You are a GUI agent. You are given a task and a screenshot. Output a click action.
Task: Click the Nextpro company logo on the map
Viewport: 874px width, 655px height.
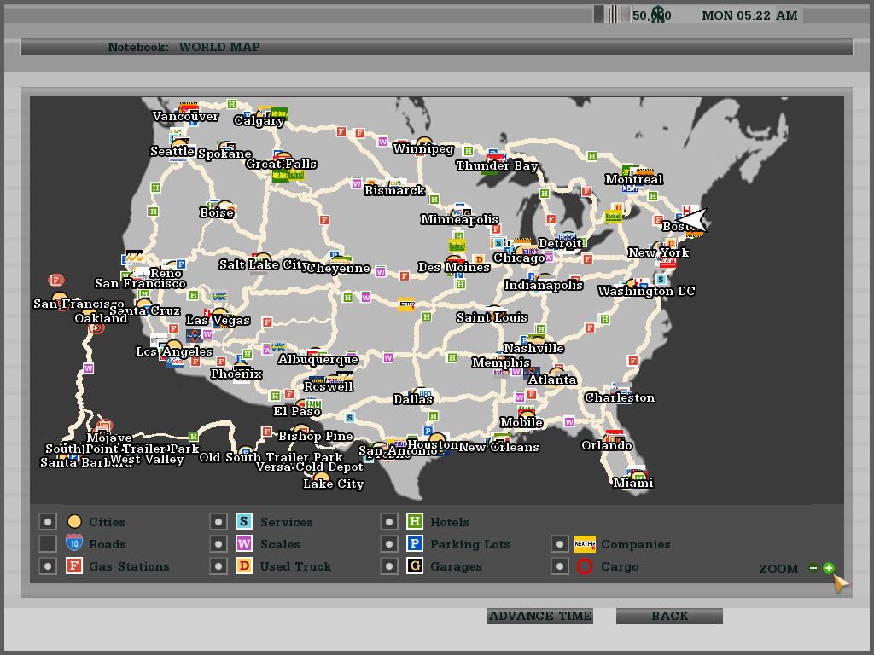[406, 304]
